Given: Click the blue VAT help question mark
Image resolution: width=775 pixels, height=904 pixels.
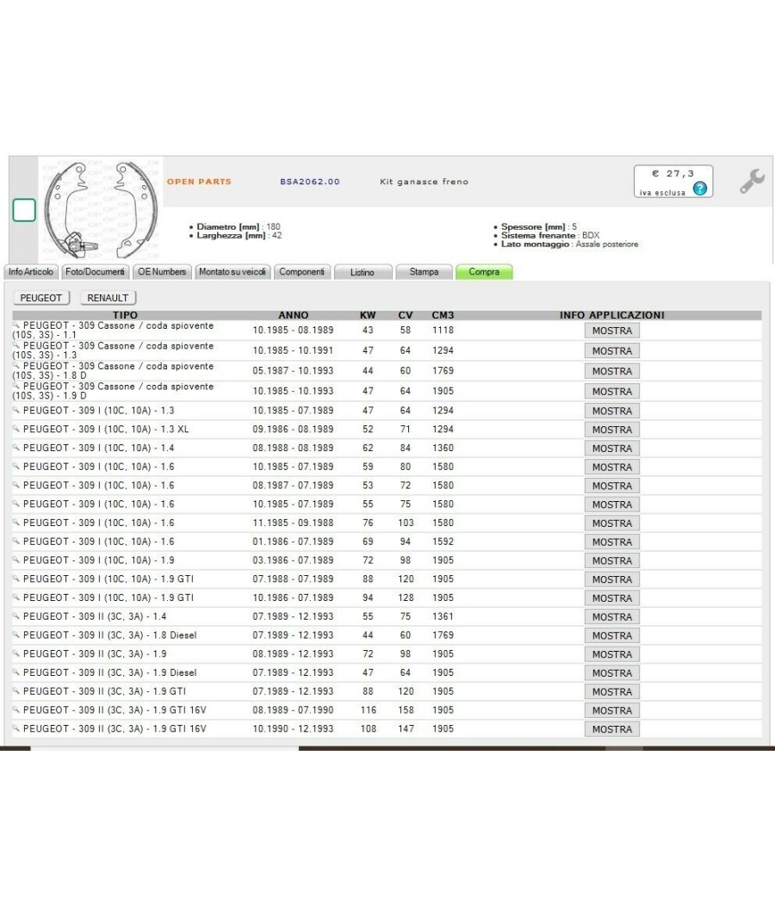Looking at the screenshot, I should click(699, 189).
